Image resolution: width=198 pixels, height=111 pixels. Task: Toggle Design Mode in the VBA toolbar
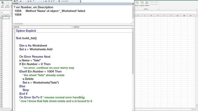tap(46, 1)
